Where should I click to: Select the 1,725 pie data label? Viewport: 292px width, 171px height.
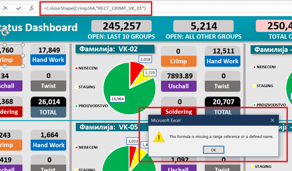pyautogui.click(x=150, y=73)
